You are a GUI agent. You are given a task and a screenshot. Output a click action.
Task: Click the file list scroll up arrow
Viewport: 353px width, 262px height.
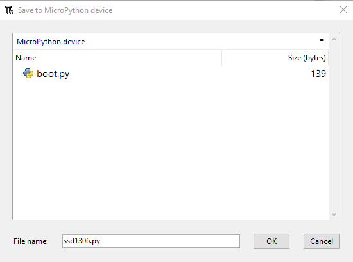[x=334, y=39]
